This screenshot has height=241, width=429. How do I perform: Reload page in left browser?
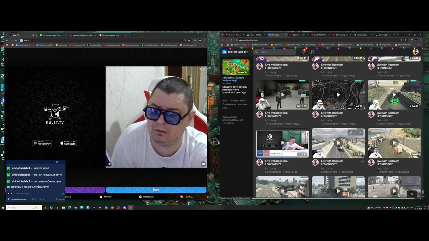coord(16,41)
